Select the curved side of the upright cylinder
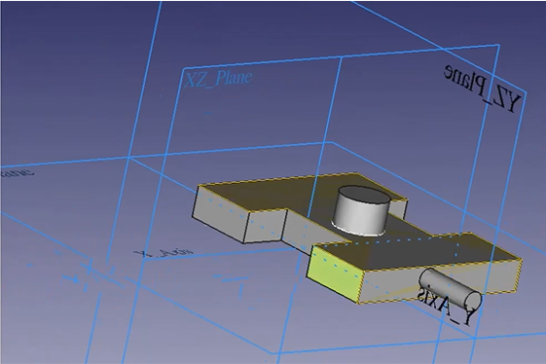Screen dimensions: 546x364 click(x=360, y=218)
